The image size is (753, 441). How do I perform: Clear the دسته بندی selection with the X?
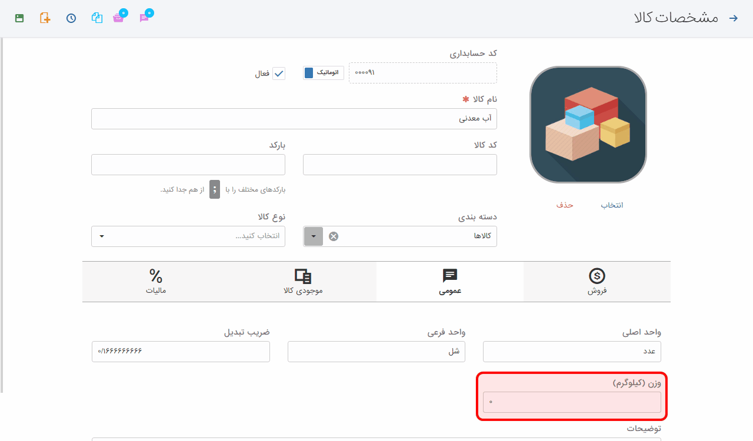click(334, 236)
